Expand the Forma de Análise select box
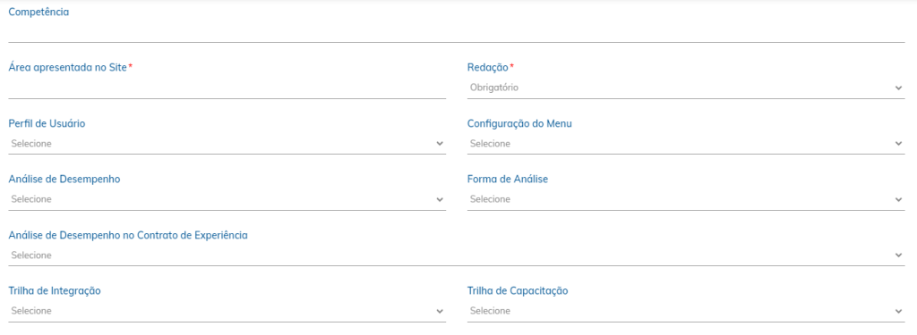This screenshot has height=335, width=917. tap(686, 199)
